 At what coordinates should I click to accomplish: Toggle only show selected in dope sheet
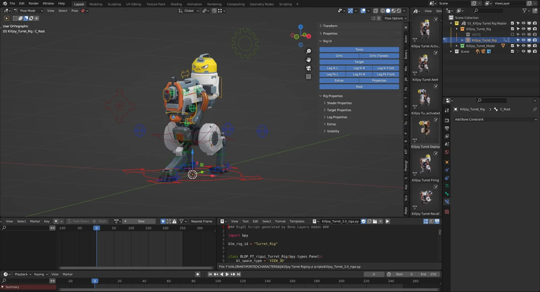(163, 221)
